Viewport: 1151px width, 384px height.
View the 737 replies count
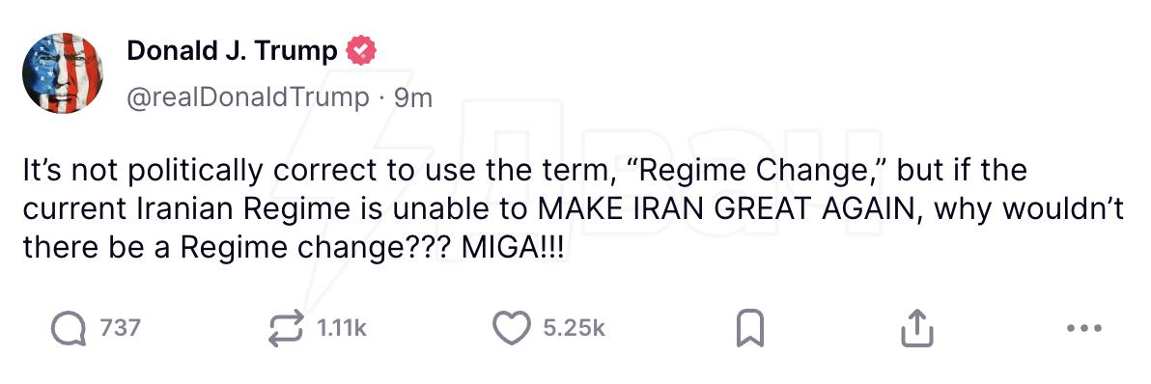pos(120,328)
